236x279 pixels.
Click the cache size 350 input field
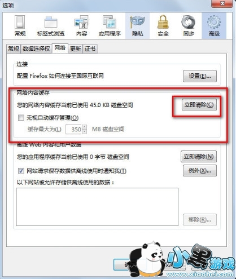[74, 129]
